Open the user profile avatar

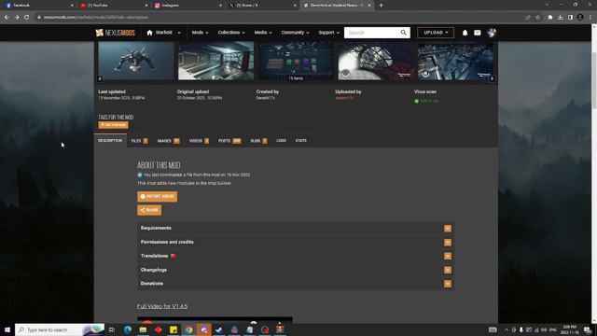click(492, 33)
